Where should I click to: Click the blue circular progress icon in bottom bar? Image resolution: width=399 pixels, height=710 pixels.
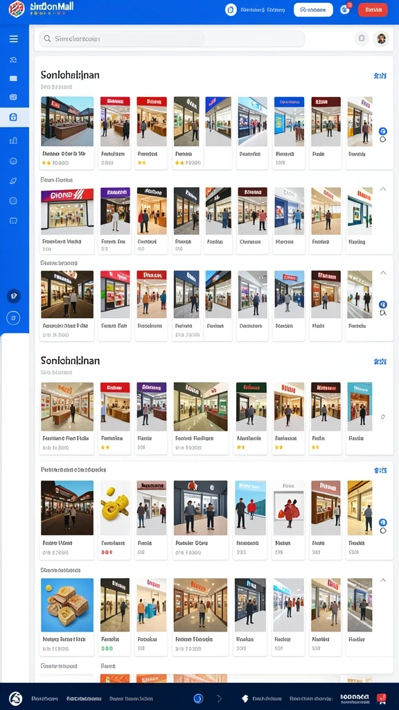tap(198, 698)
